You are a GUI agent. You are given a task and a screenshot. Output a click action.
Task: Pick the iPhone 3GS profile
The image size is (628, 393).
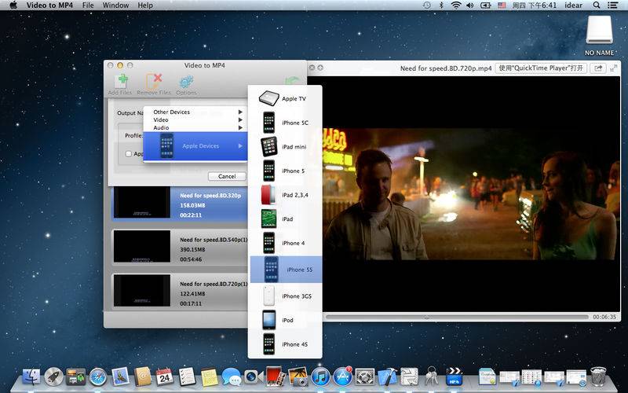click(285, 296)
